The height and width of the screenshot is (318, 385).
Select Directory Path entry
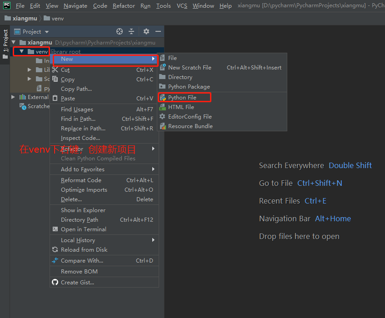(105, 219)
